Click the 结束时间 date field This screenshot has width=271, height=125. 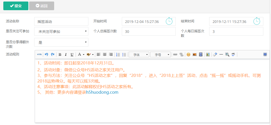pos(236,21)
